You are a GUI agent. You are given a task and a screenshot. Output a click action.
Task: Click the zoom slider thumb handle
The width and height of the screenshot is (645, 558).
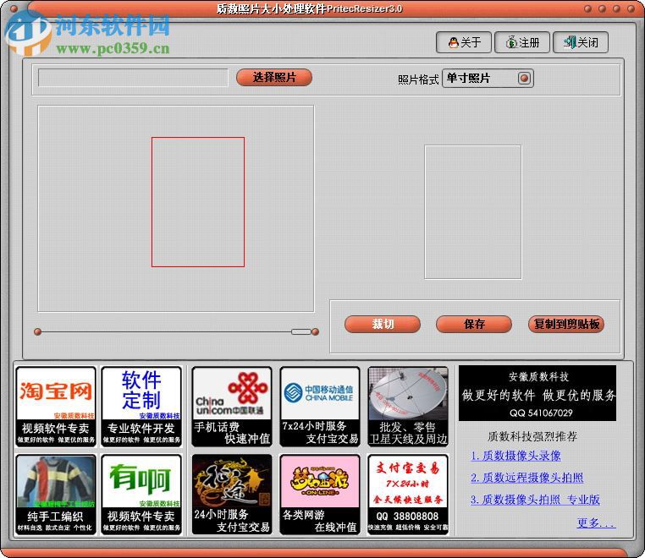[x=301, y=331]
